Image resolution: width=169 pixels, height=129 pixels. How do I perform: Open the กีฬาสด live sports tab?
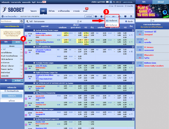pyautogui.click(x=51, y=11)
